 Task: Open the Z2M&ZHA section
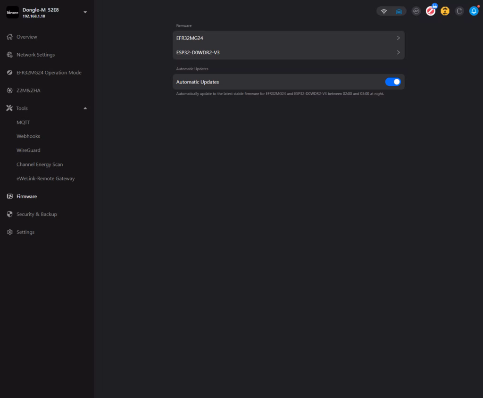(28, 91)
